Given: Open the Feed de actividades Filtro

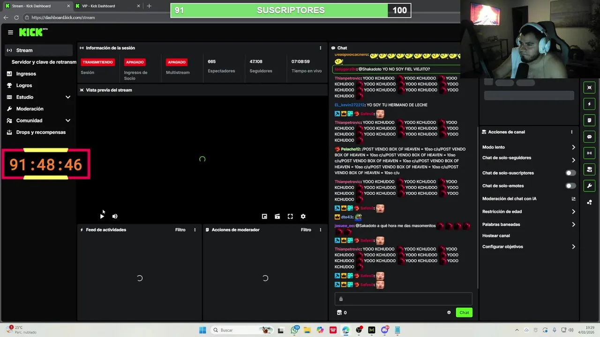Looking at the screenshot, I should (180, 230).
